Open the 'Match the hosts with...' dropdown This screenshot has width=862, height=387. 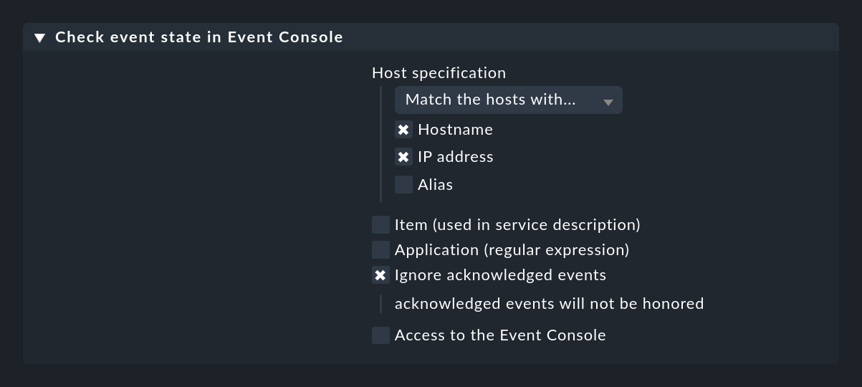[x=508, y=100]
